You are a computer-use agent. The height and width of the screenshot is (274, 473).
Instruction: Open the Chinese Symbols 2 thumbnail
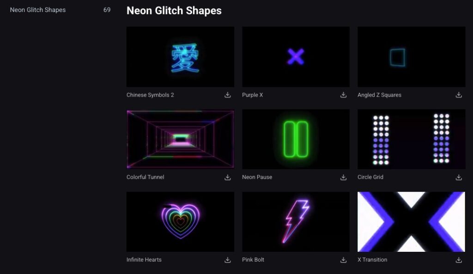[x=180, y=57]
